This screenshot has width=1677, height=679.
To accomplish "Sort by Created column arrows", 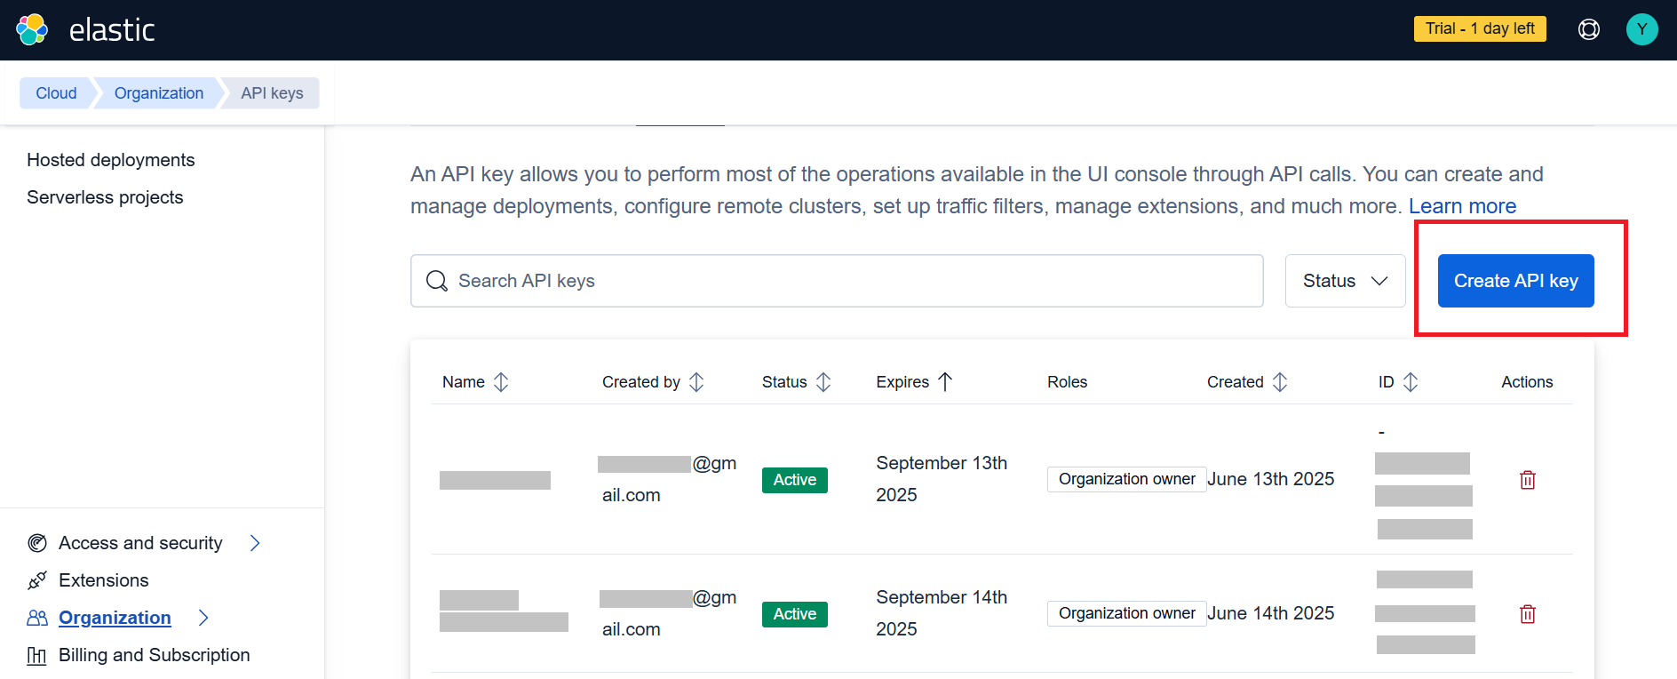I will (1280, 382).
